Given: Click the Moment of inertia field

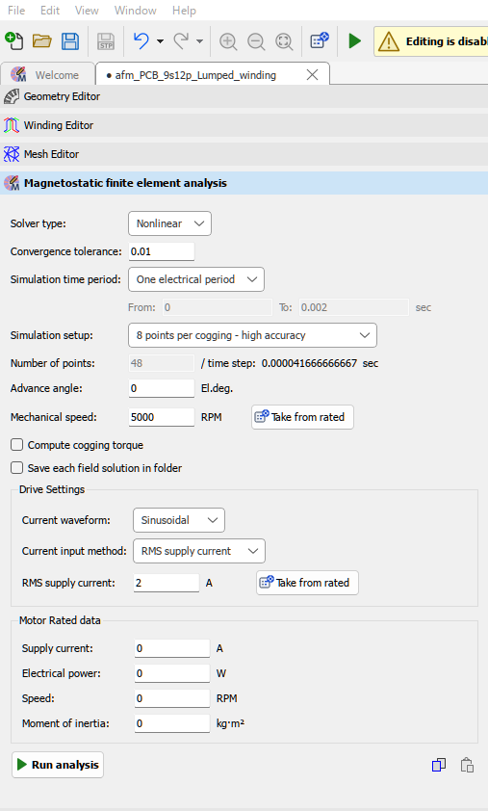Looking at the screenshot, I should (x=171, y=723).
